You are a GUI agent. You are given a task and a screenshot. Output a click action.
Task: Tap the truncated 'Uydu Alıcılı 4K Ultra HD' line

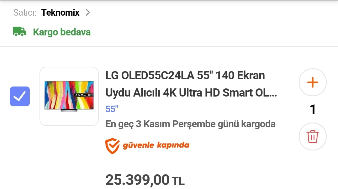click(x=191, y=93)
